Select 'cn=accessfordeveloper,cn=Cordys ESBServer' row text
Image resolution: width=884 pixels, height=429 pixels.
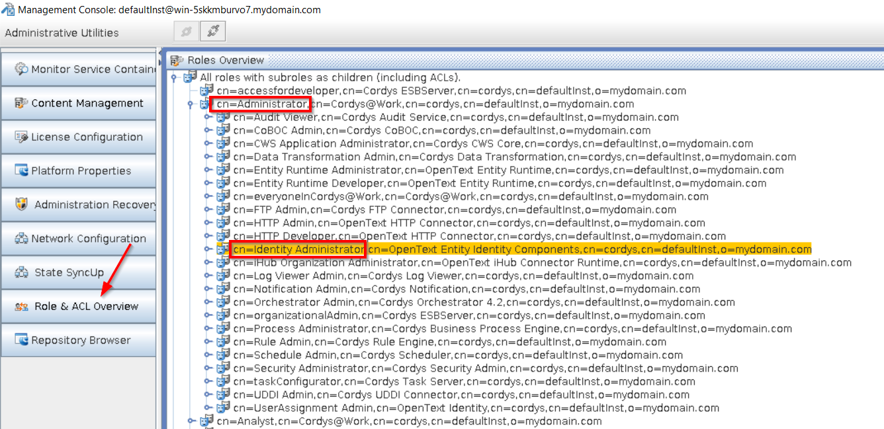click(451, 91)
